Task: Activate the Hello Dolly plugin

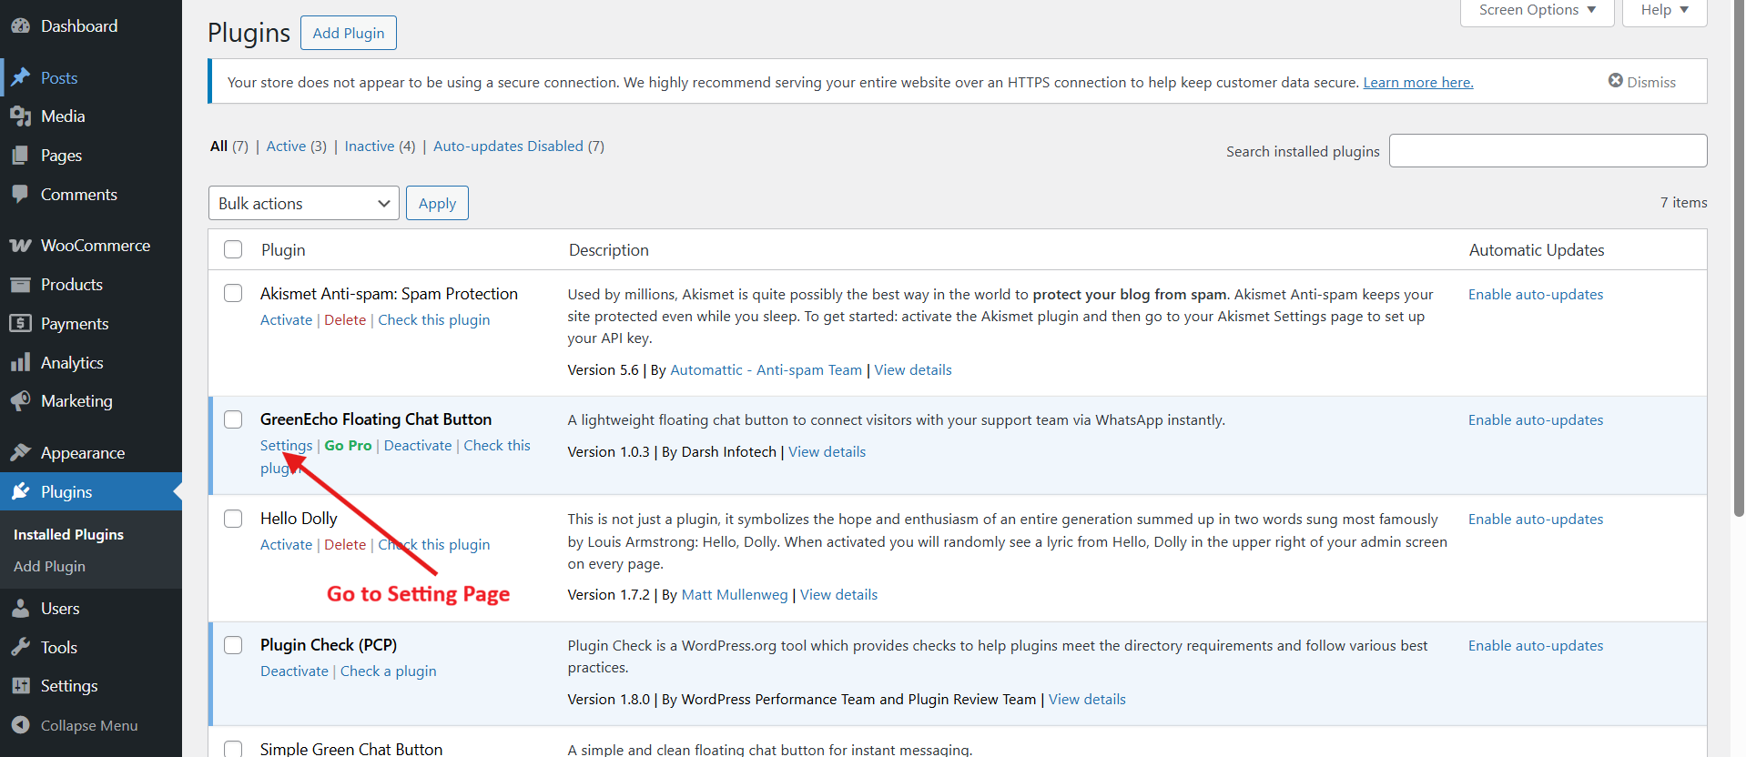Action: (286, 544)
